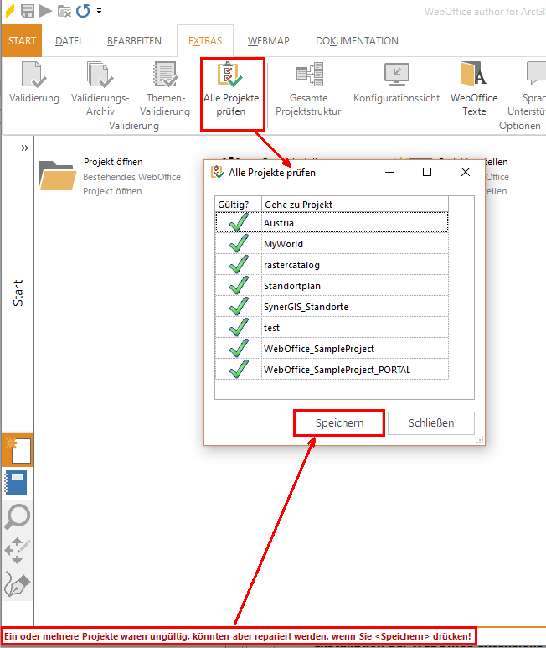Viewport: 546px width, 648px height.
Task: Click the Gehe zu Projekt column header
Action: [355, 205]
